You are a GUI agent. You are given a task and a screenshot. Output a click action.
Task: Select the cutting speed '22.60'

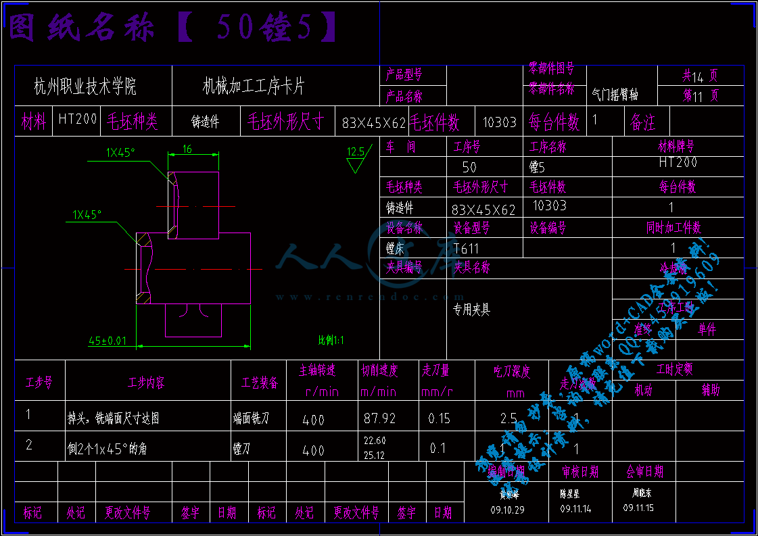[x=375, y=440]
